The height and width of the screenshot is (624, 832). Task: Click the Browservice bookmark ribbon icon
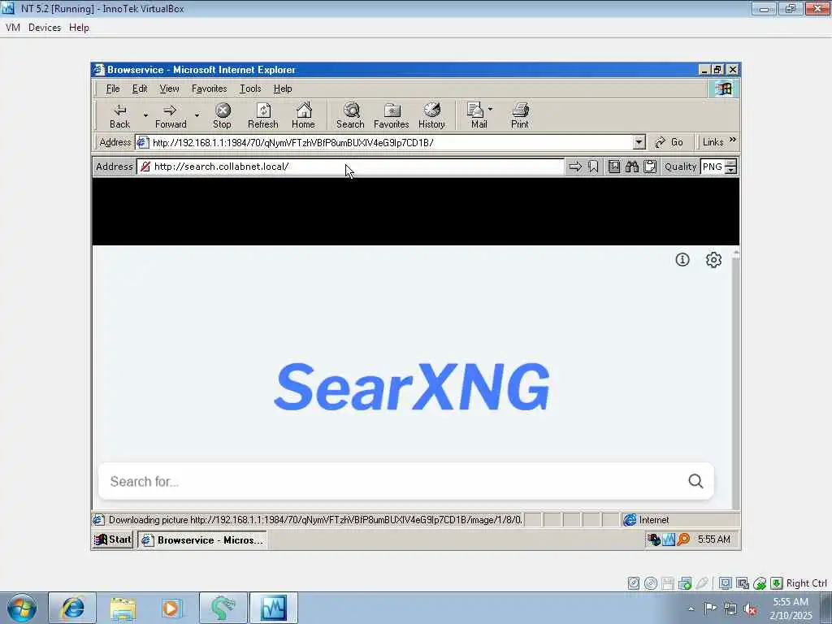593,167
